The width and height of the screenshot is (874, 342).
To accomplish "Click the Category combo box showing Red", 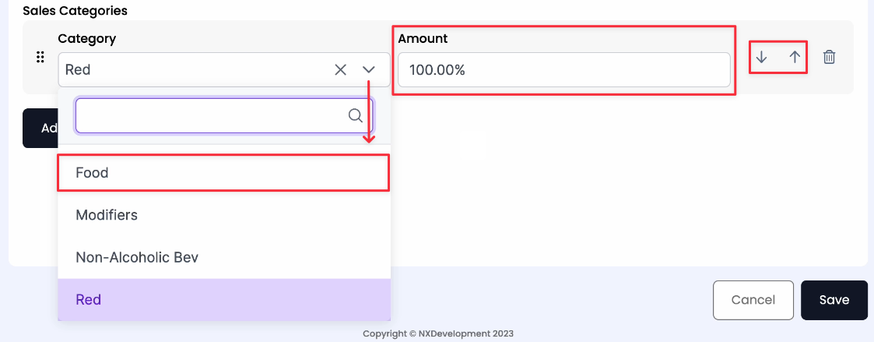I will pyautogui.click(x=195, y=69).
